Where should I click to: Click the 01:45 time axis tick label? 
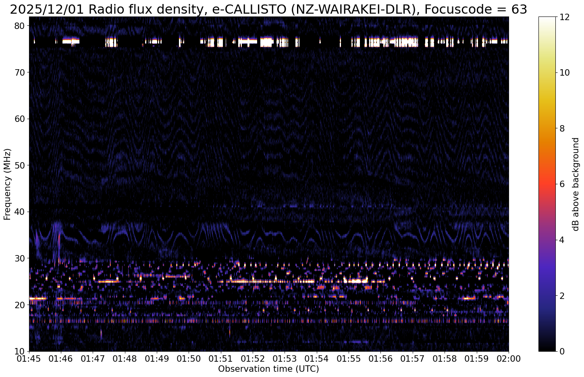29,358
